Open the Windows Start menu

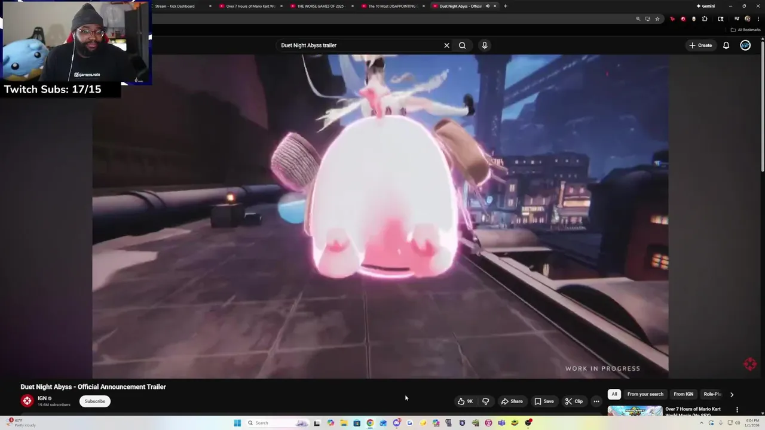pyautogui.click(x=237, y=423)
